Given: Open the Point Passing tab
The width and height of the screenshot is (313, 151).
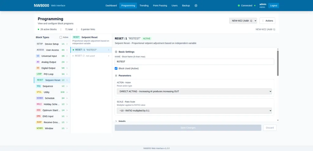Looking at the screenshot, I should click(x=160, y=6).
